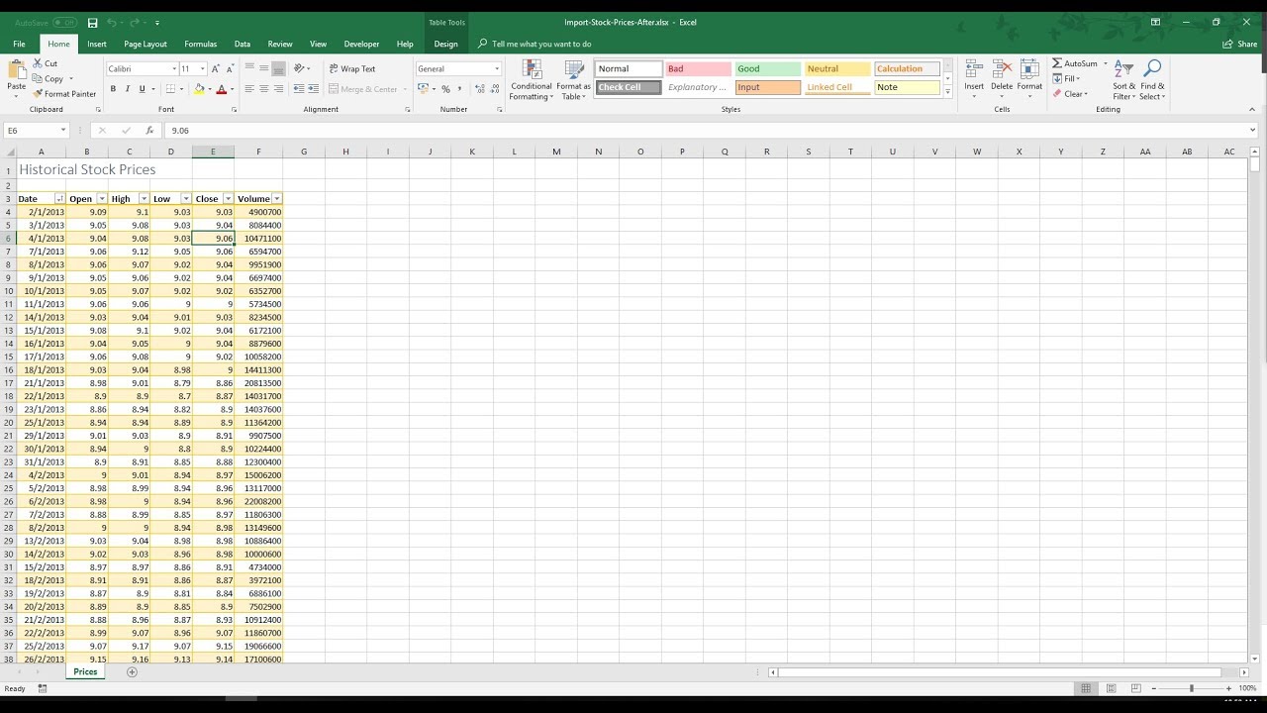Expand the cell styles gallery

click(x=947, y=92)
